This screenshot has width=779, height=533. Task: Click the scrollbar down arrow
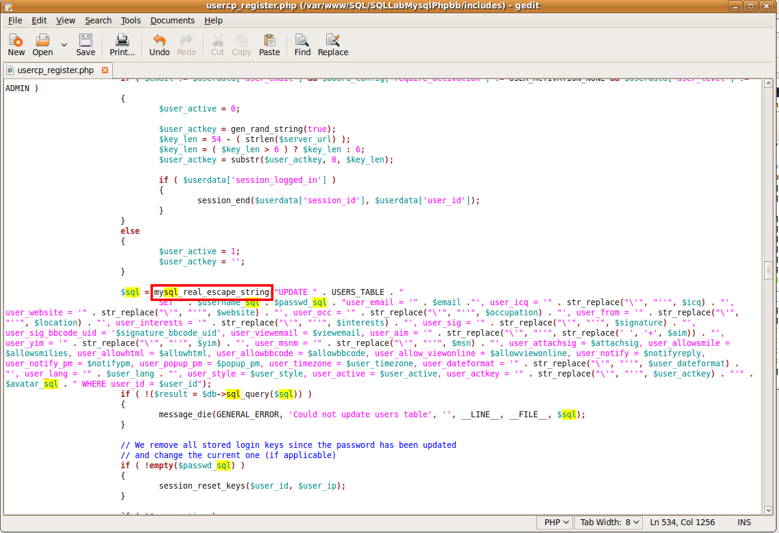768,510
